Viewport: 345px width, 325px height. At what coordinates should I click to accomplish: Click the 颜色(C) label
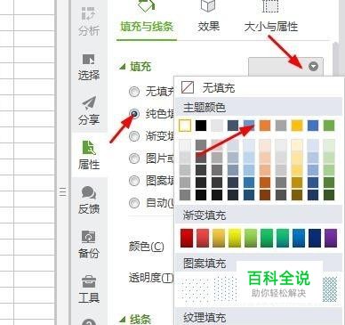coord(146,247)
